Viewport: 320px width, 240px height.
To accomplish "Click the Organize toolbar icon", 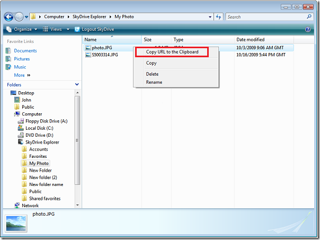I will tap(9, 29).
